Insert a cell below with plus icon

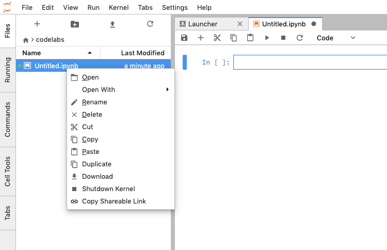point(201,38)
